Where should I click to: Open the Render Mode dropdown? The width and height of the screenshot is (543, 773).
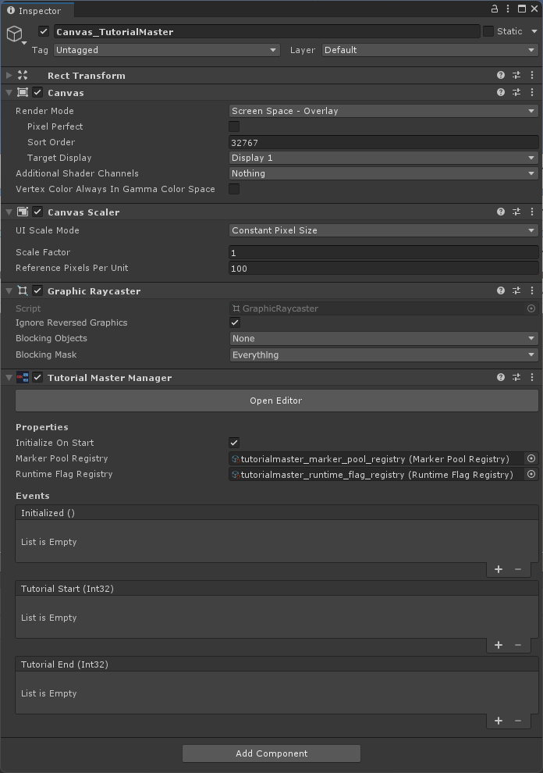[383, 111]
